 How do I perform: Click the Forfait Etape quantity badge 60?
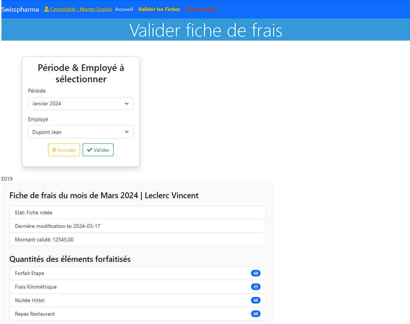(255, 274)
